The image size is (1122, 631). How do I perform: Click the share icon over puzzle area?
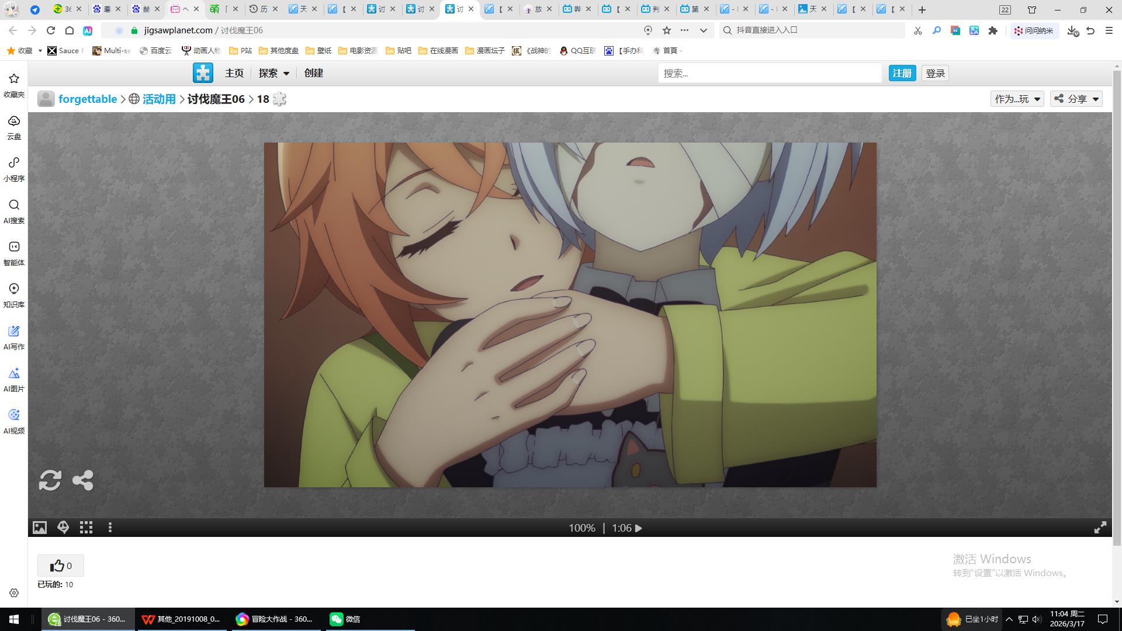point(82,480)
